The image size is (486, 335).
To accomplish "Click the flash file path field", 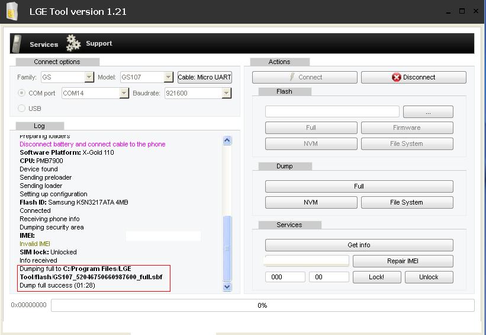I will tap(332, 111).
